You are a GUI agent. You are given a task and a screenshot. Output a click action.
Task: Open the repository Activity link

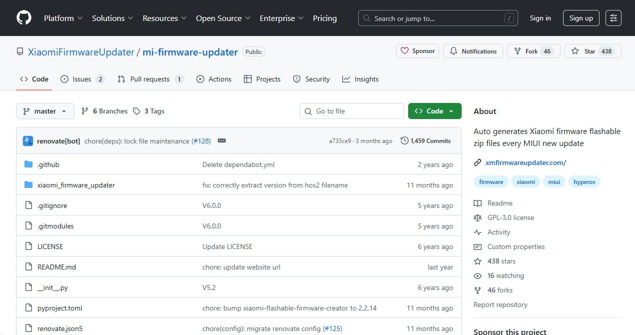coord(492,232)
